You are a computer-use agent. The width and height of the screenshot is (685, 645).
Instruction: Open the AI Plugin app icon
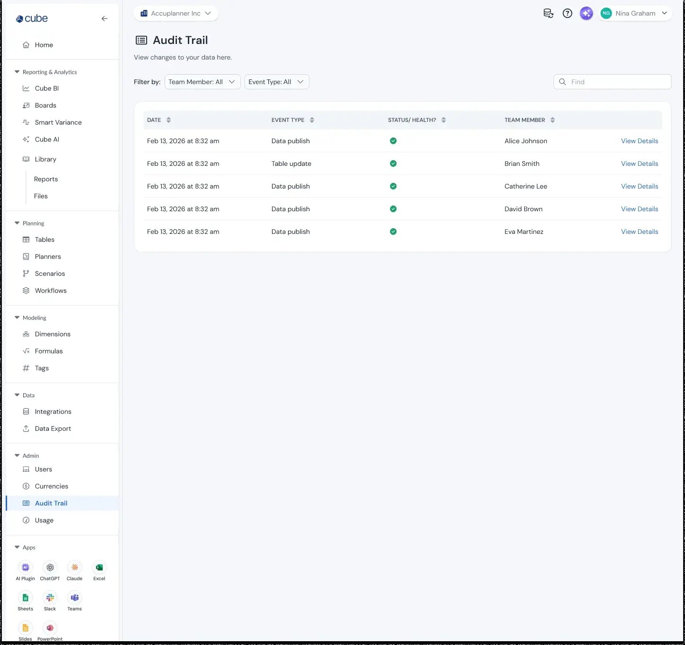(26, 567)
